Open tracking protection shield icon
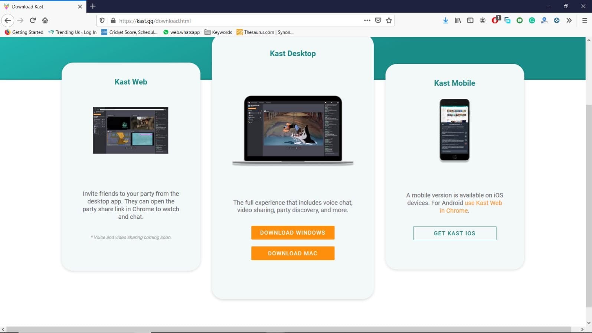This screenshot has width=592, height=333. click(x=102, y=20)
